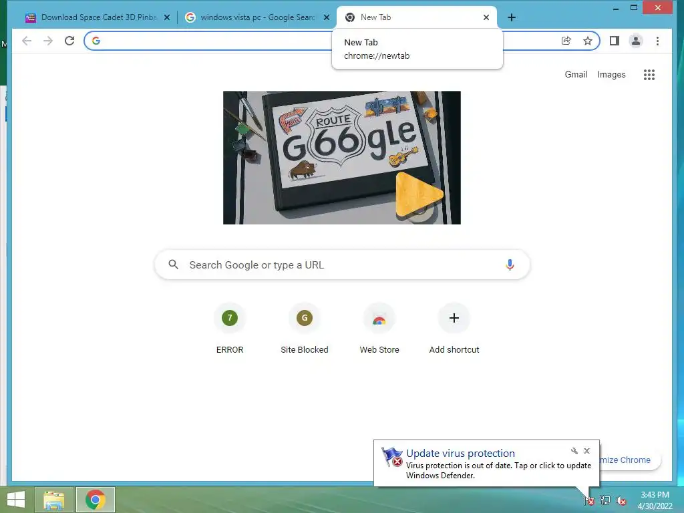Play the Route 66 Google Doodle
The image size is (684, 513).
[x=419, y=194]
